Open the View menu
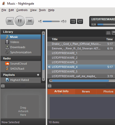The image size is (115, 125). pos(33,10)
